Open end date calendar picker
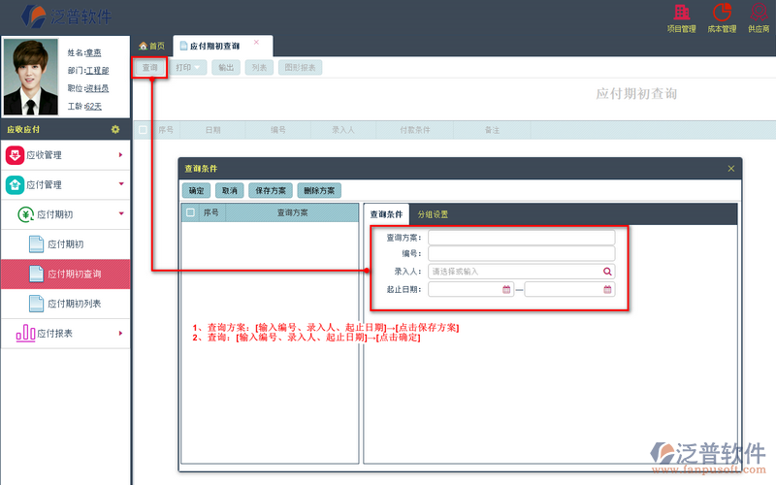 607,289
